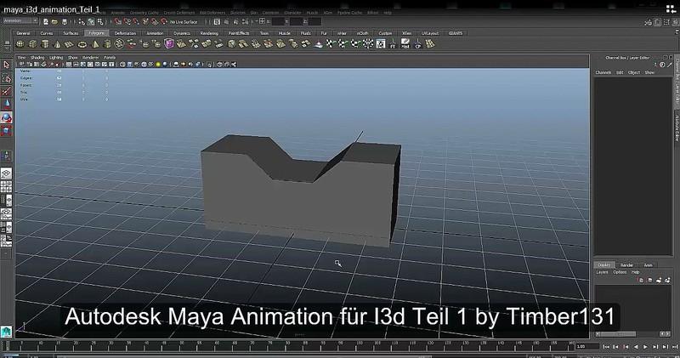
Task: Open the Rendering shelf tab
Action: (x=208, y=32)
